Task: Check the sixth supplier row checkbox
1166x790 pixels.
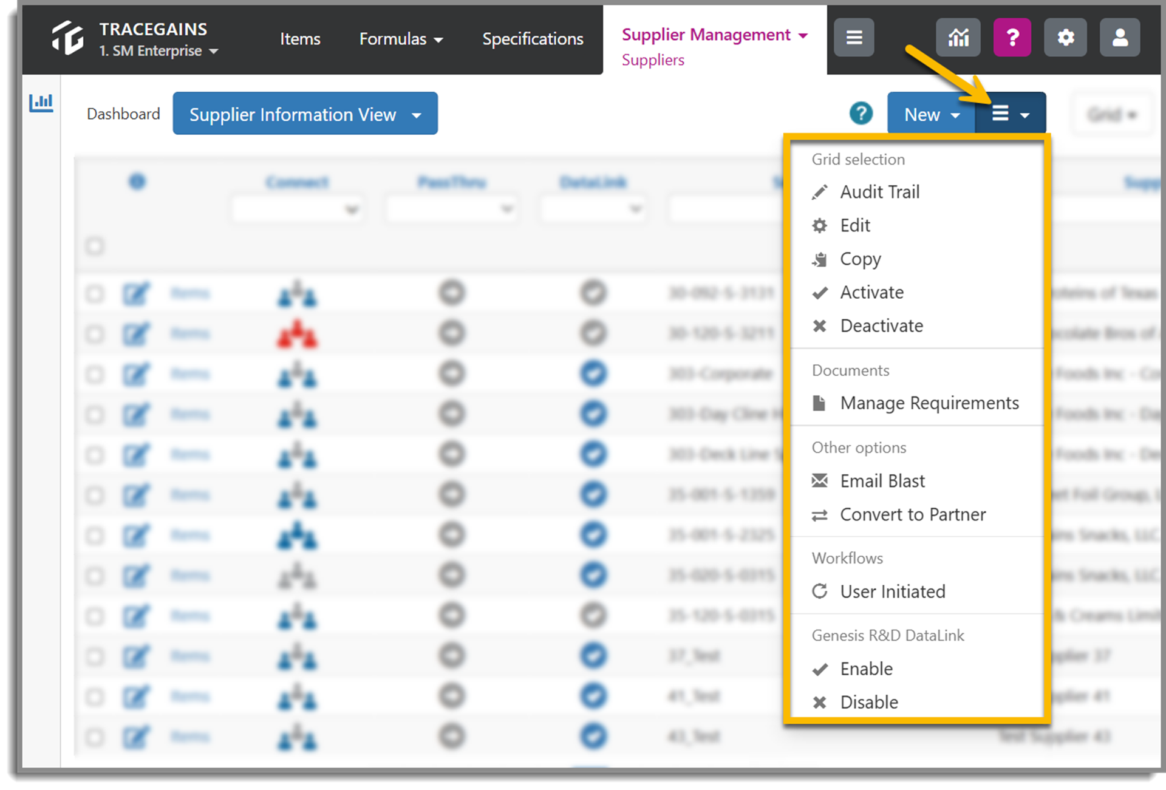Action: [95, 495]
